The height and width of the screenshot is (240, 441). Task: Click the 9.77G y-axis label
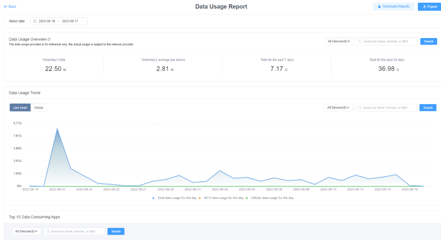pos(18,123)
